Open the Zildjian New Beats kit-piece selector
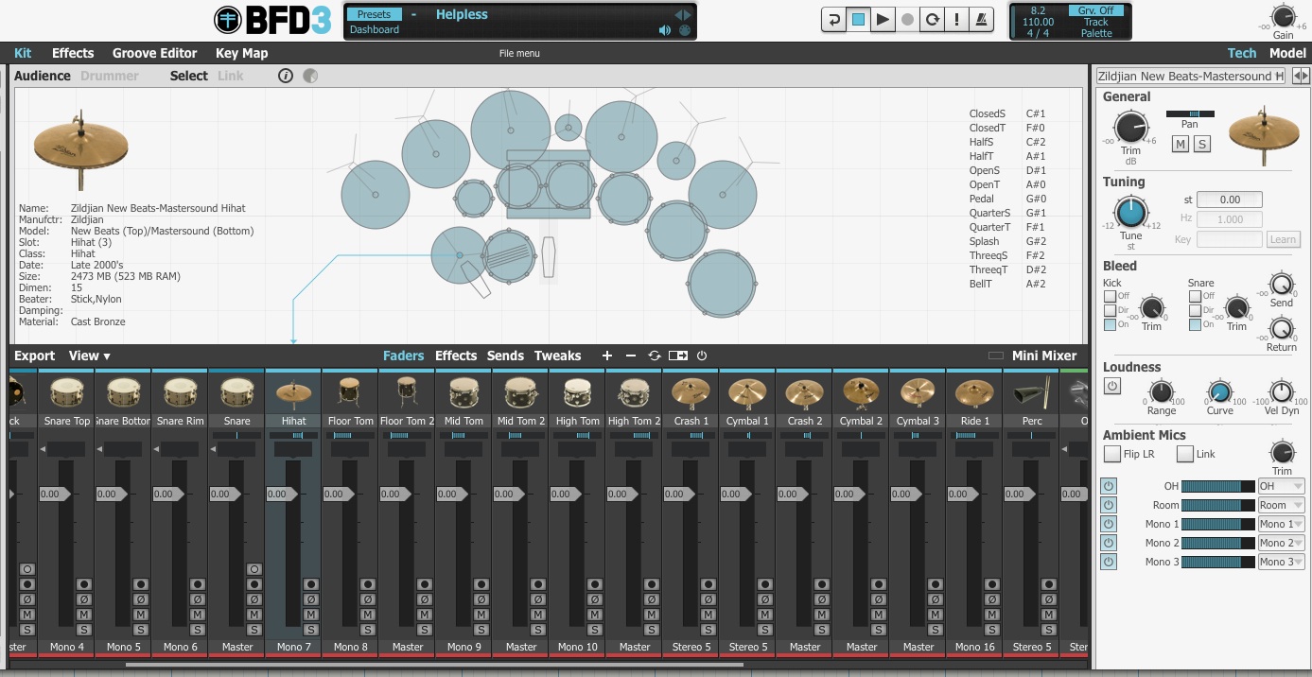The height and width of the screenshot is (677, 1312). [x=1191, y=76]
